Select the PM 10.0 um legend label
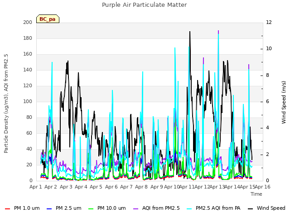The width and height of the screenshot is (290, 217). tap(111, 208)
